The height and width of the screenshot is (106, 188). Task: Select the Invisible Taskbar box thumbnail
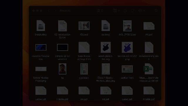[x=41, y=47]
